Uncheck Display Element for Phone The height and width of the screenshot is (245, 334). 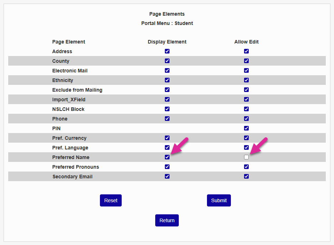click(167, 118)
